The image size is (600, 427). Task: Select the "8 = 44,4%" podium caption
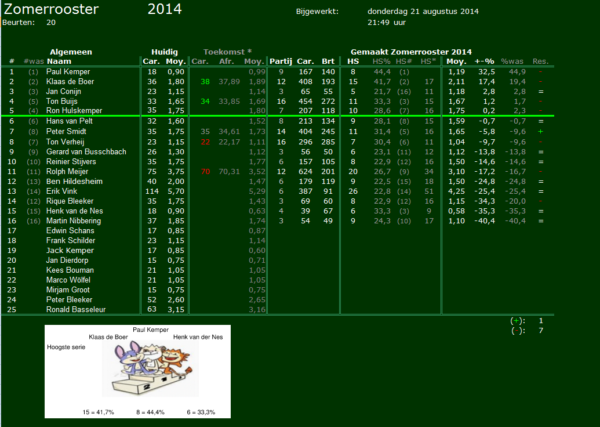[150, 412]
